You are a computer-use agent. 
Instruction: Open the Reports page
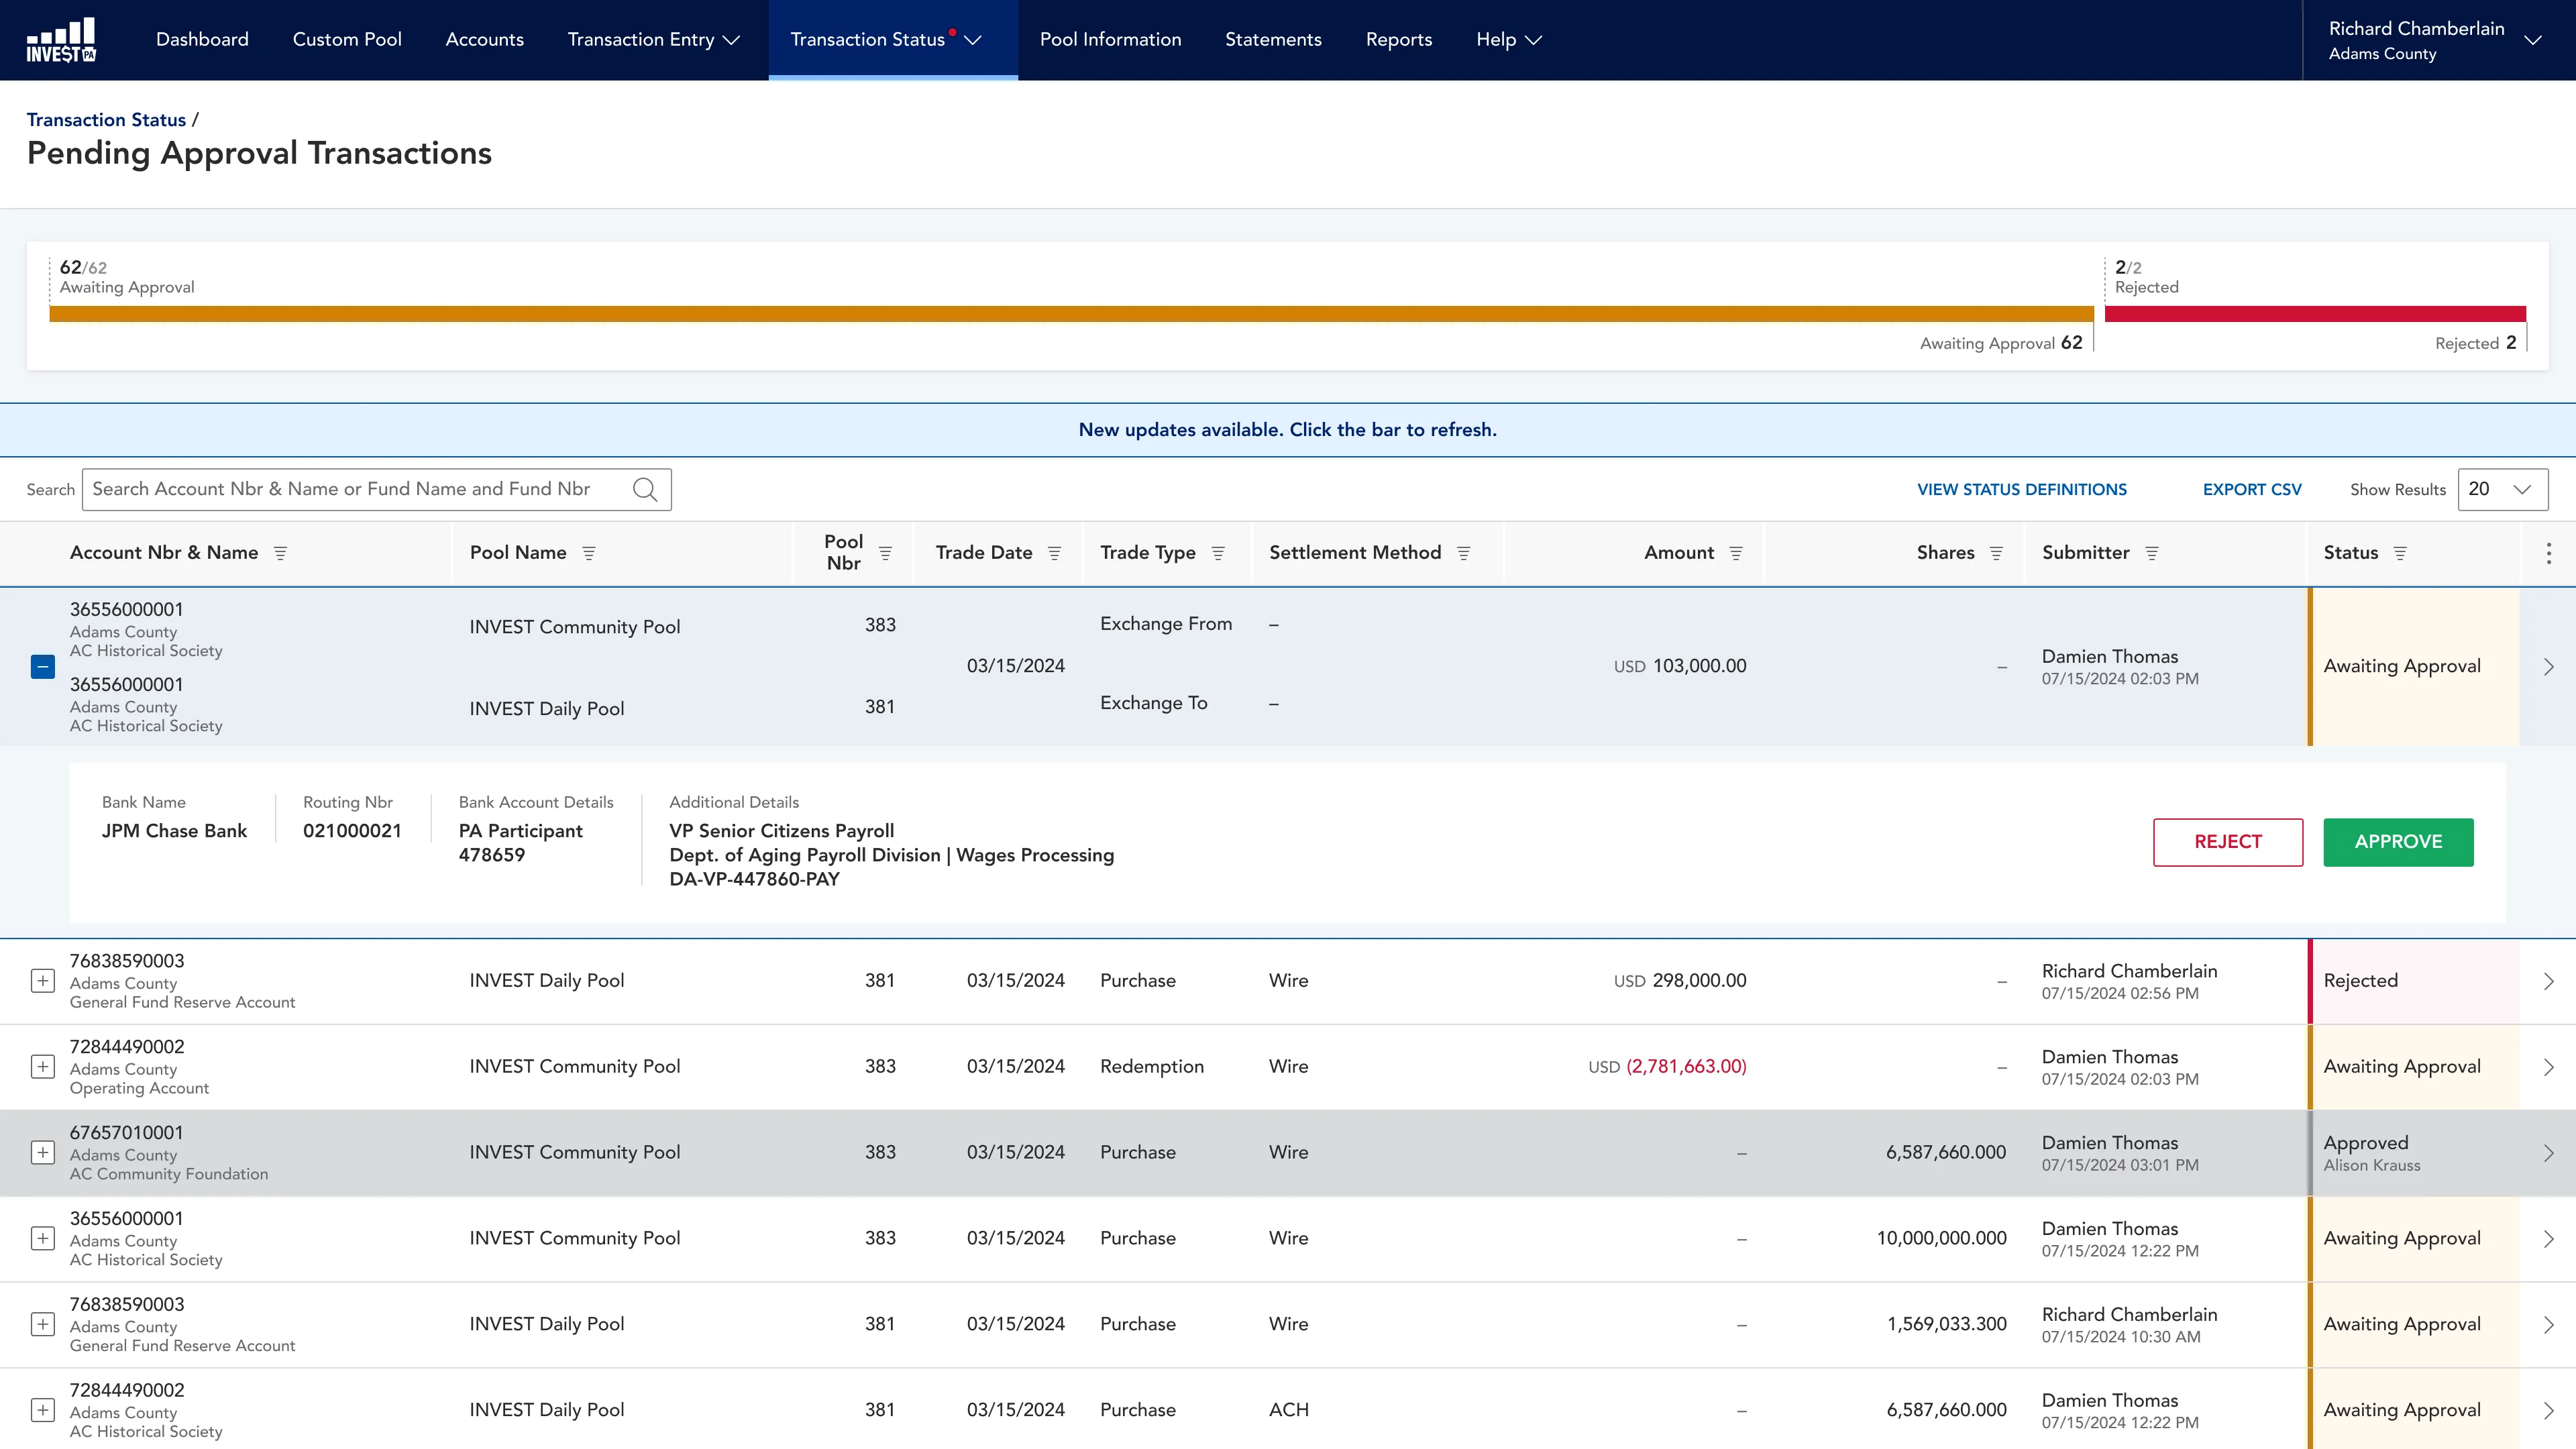(1398, 40)
